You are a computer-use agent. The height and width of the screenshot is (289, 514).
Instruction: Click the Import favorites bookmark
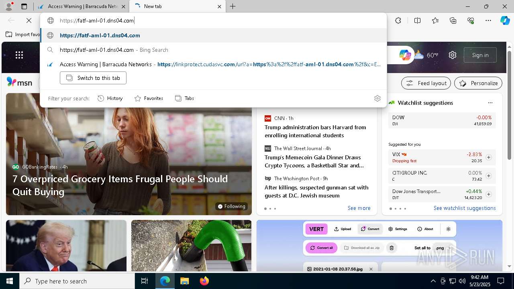[23, 35]
